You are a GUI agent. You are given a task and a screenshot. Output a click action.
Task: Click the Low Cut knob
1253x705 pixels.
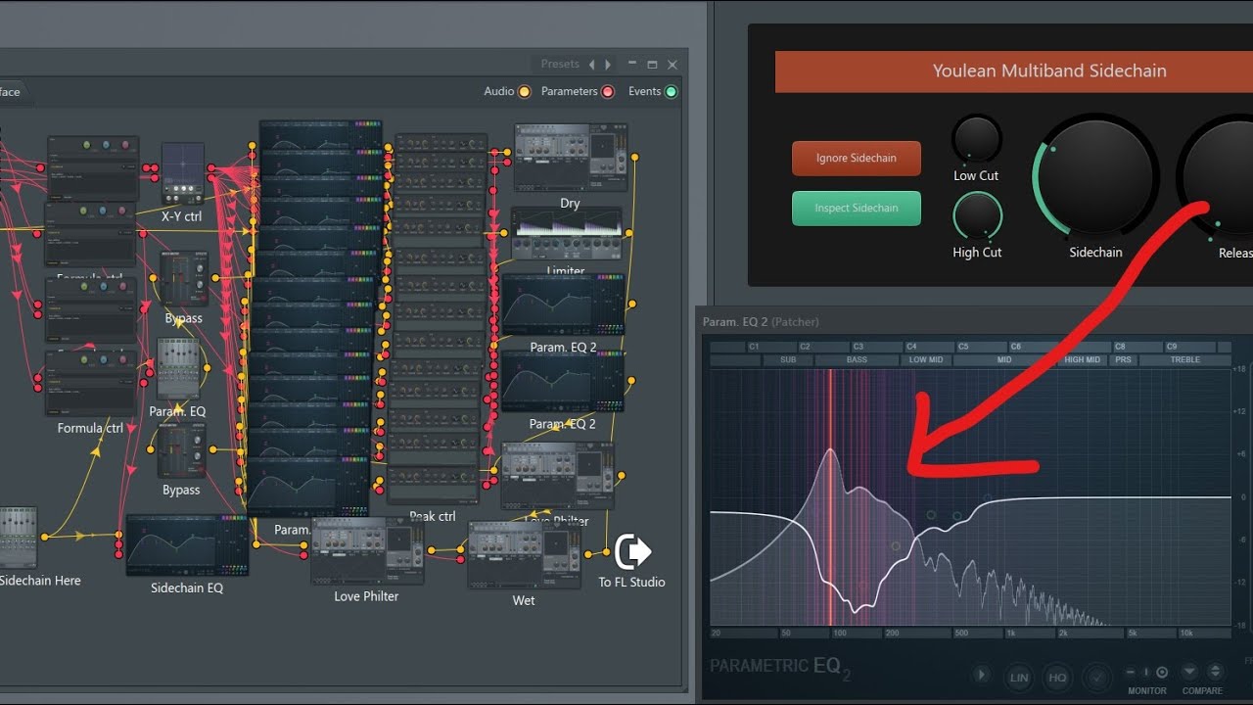[976, 139]
